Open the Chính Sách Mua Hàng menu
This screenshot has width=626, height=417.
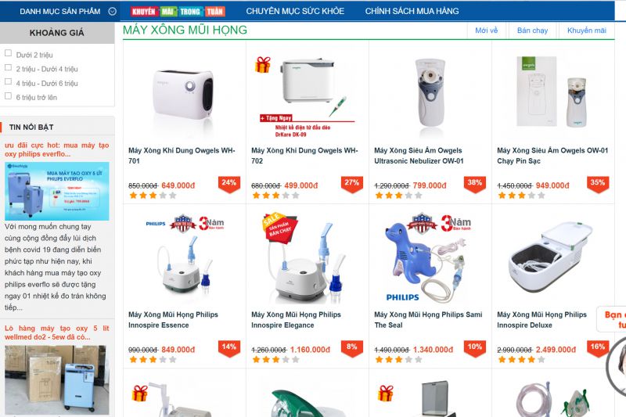pyautogui.click(x=412, y=11)
